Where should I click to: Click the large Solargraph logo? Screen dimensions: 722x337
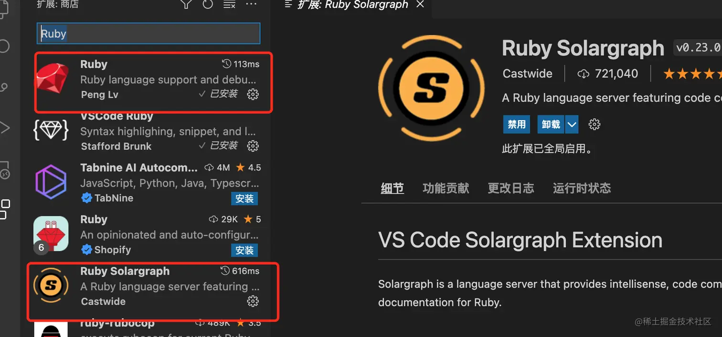click(x=431, y=89)
